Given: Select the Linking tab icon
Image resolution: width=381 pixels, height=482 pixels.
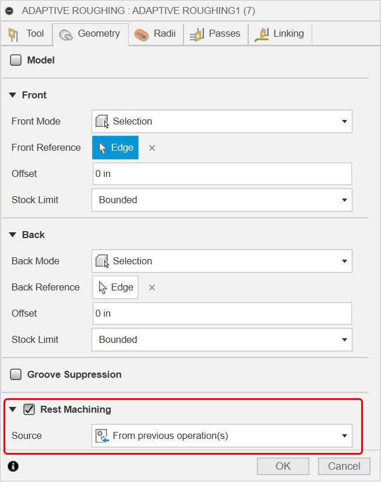Looking at the screenshot, I should 264,34.
